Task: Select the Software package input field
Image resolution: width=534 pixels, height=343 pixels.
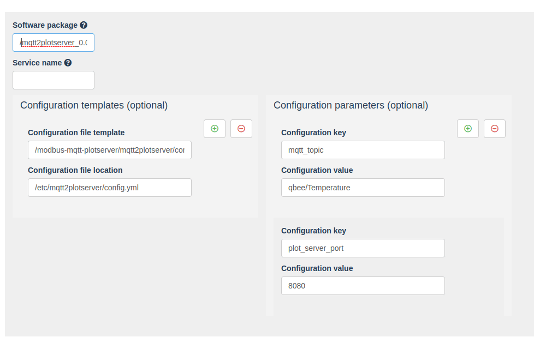Action: point(53,42)
